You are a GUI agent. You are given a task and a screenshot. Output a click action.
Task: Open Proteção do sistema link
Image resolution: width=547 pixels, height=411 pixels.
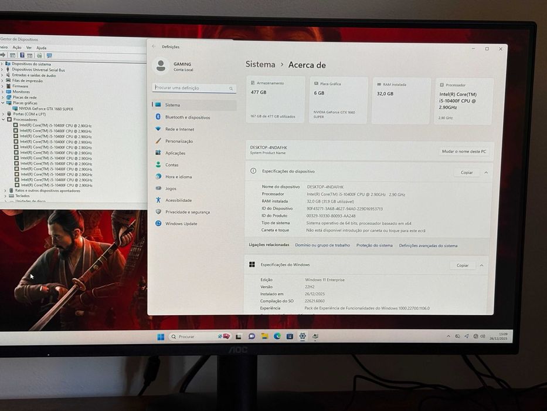374,245
